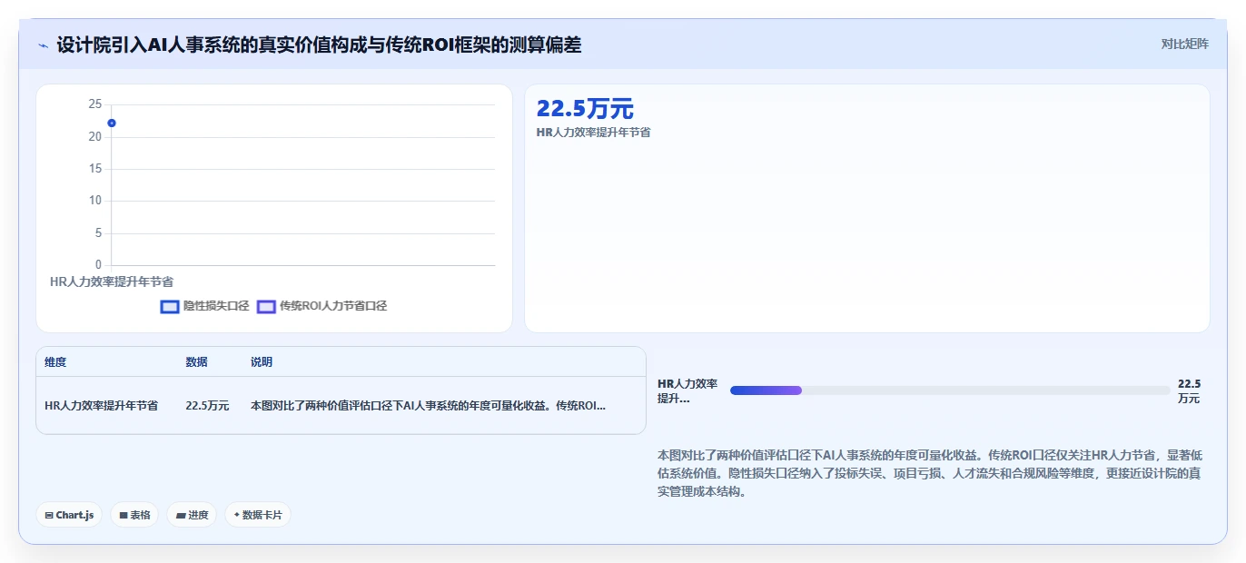The image size is (1246, 563).
Task: Click the 22.5万元 table cell
Action: (207, 406)
